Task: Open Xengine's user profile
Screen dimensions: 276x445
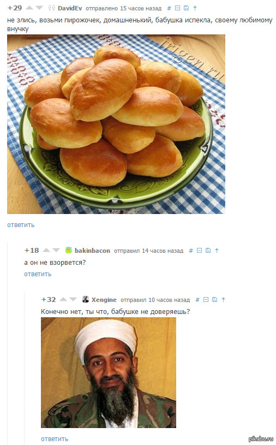Action: [104, 300]
